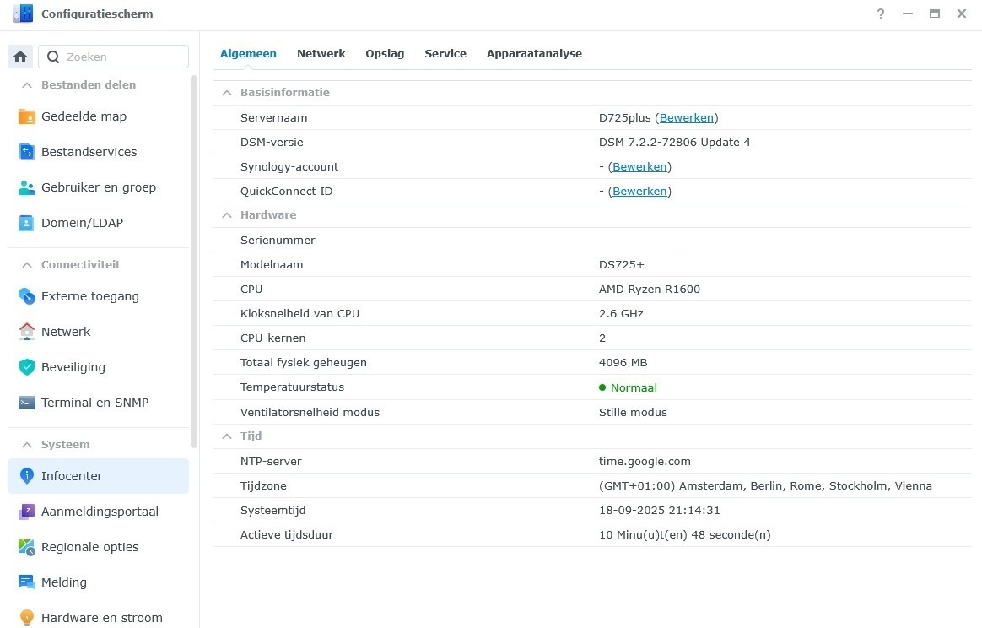This screenshot has width=982, height=628.
Task: Click AMD Ryzen R1600 value
Action: point(650,289)
